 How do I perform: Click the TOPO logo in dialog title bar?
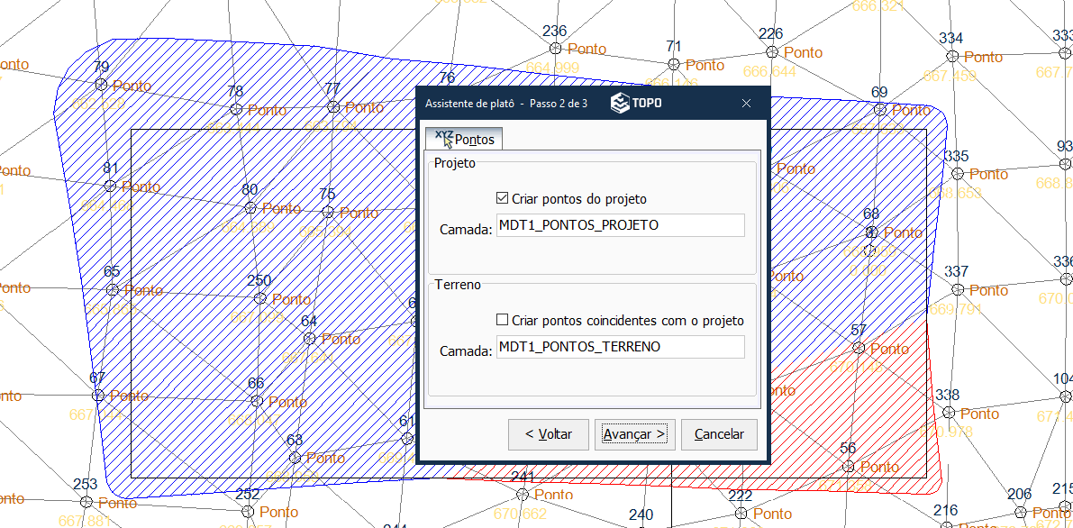coord(636,104)
